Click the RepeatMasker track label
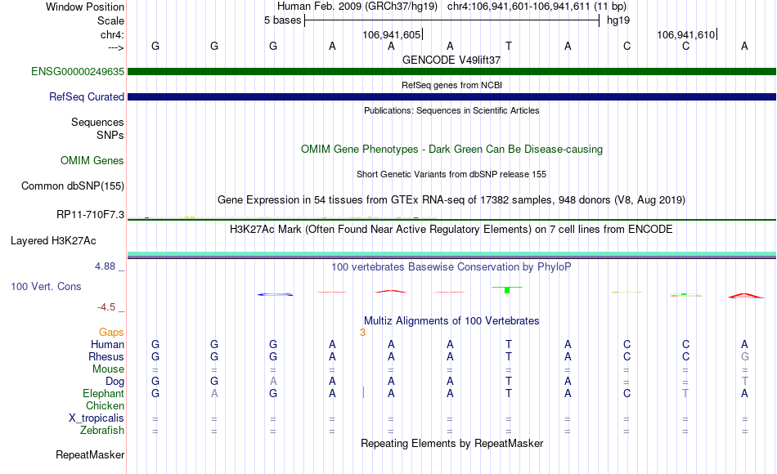Image resolution: width=777 pixels, height=474 pixels. tap(90, 454)
